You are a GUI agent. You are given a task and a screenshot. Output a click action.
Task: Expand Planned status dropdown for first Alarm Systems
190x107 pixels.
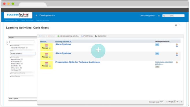(x=50, y=48)
